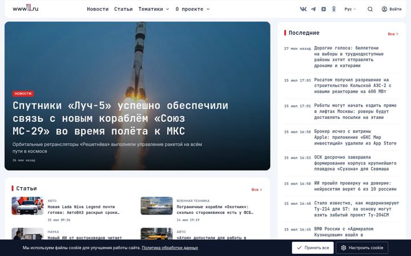Open the Odnoklassniki icon in header

(x=334, y=9)
